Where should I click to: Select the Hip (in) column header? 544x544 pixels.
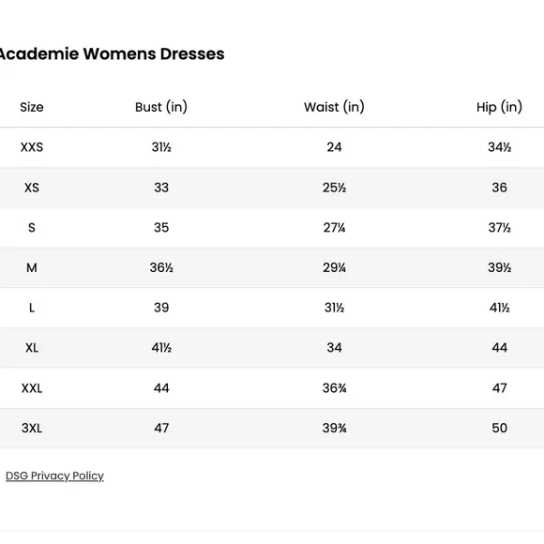click(x=499, y=107)
